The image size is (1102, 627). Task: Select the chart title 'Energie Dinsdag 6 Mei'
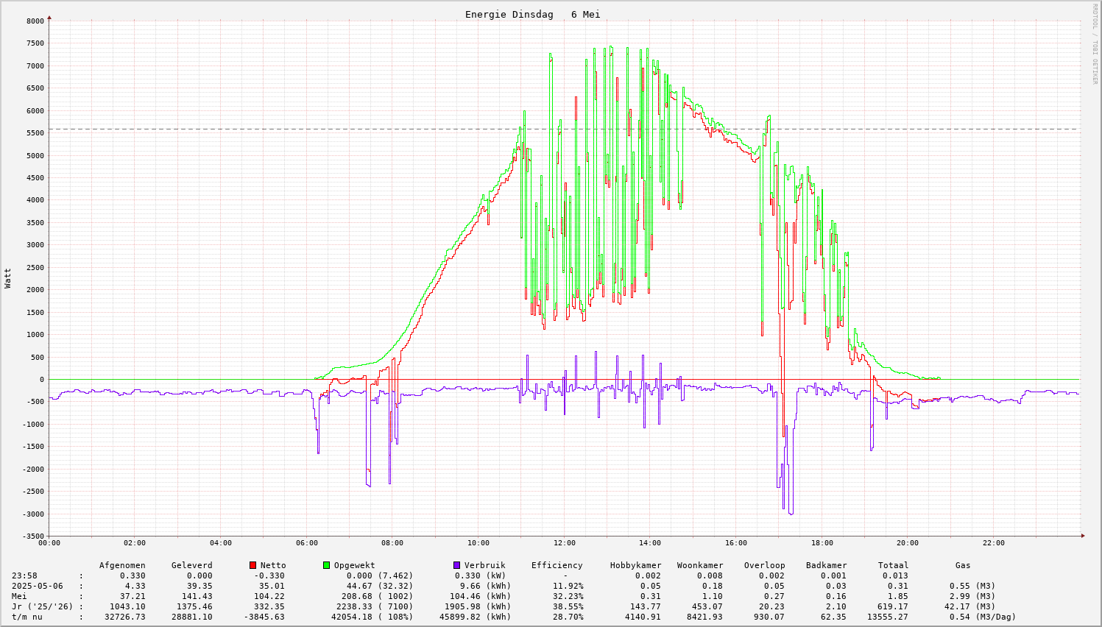[x=532, y=15]
